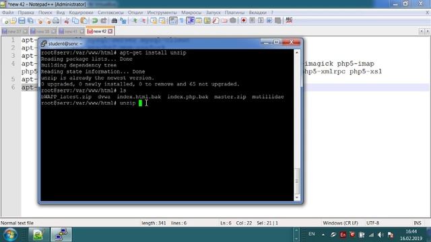This screenshot has height=242, width=431.
Task: Click the Paste clipboard toolbar icon
Action: pos(84,21)
